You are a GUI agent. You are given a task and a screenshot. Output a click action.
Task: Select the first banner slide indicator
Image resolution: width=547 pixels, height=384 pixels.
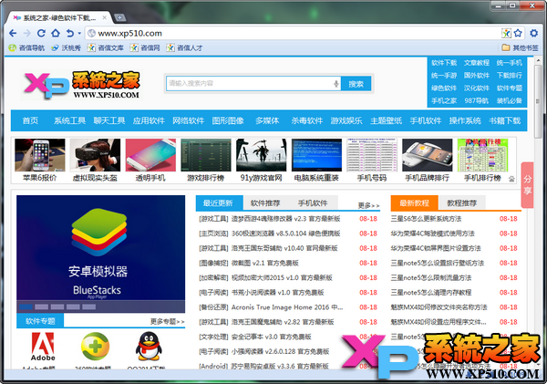point(26,306)
